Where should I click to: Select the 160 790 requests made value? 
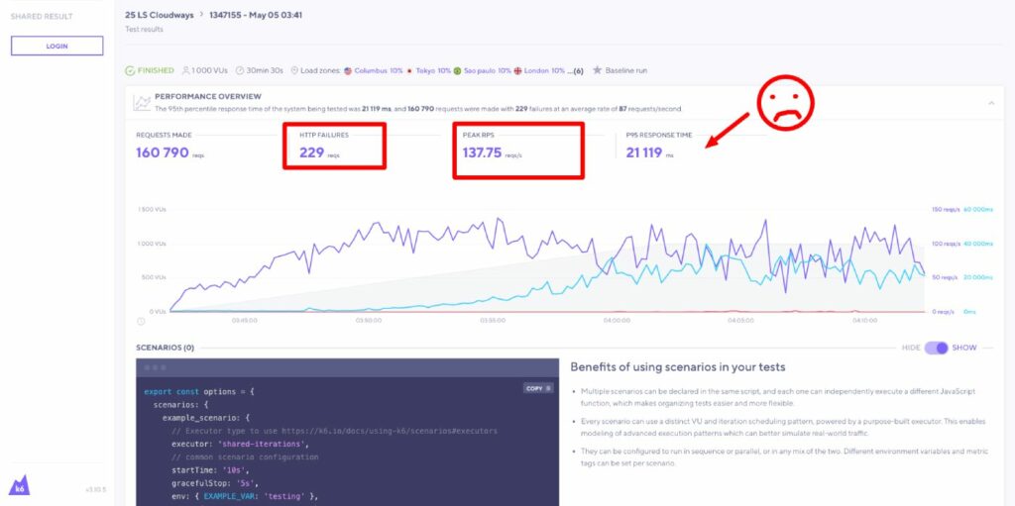[x=163, y=152]
